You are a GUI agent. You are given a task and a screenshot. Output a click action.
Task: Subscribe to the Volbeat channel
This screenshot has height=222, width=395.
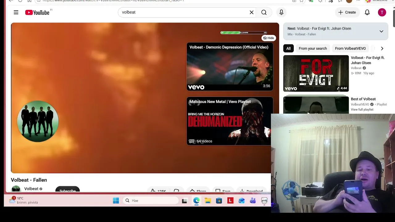tap(68, 190)
